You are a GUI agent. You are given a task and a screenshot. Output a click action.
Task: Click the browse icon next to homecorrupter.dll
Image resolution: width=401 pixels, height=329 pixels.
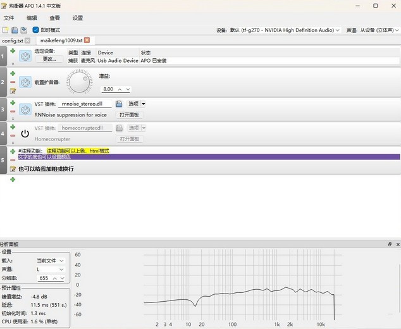(x=119, y=128)
